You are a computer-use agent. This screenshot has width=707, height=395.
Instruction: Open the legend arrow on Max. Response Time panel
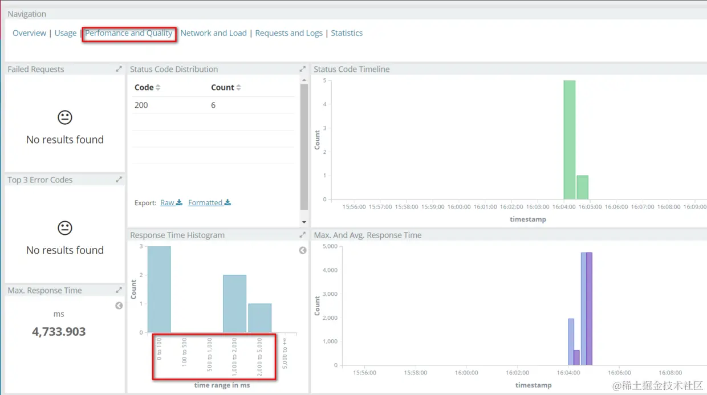pos(119,305)
